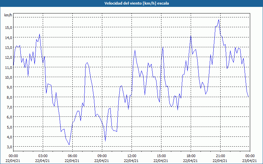Select the 21:00 time label
This screenshot has height=164, width=263.
point(220,156)
